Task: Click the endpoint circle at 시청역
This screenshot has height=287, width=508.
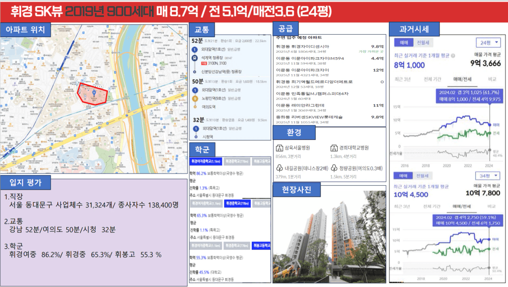Action: [x=196, y=137]
